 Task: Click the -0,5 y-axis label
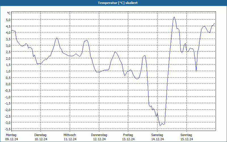[x=8, y=90]
